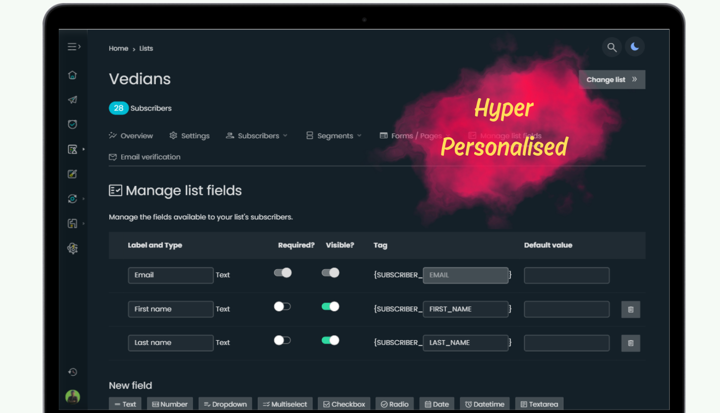The width and height of the screenshot is (720, 413).
Task: Toggle Required for the Email field
Action: coord(283,273)
